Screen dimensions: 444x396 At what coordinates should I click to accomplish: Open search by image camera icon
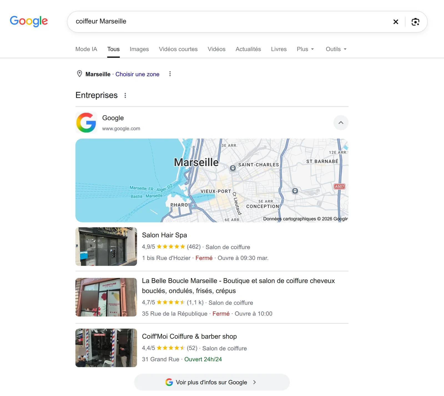click(415, 22)
